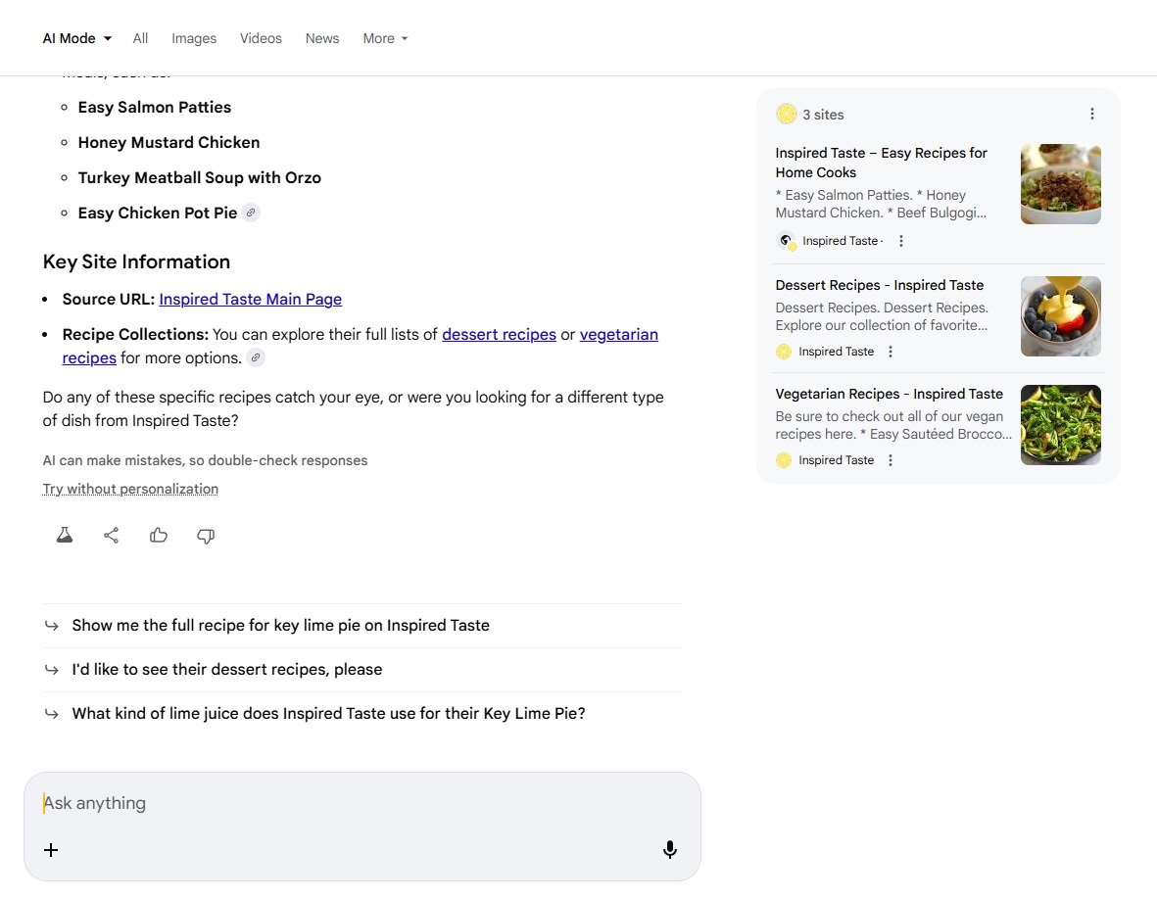
Task: Expand the More search options dropdown
Action: [x=385, y=38]
